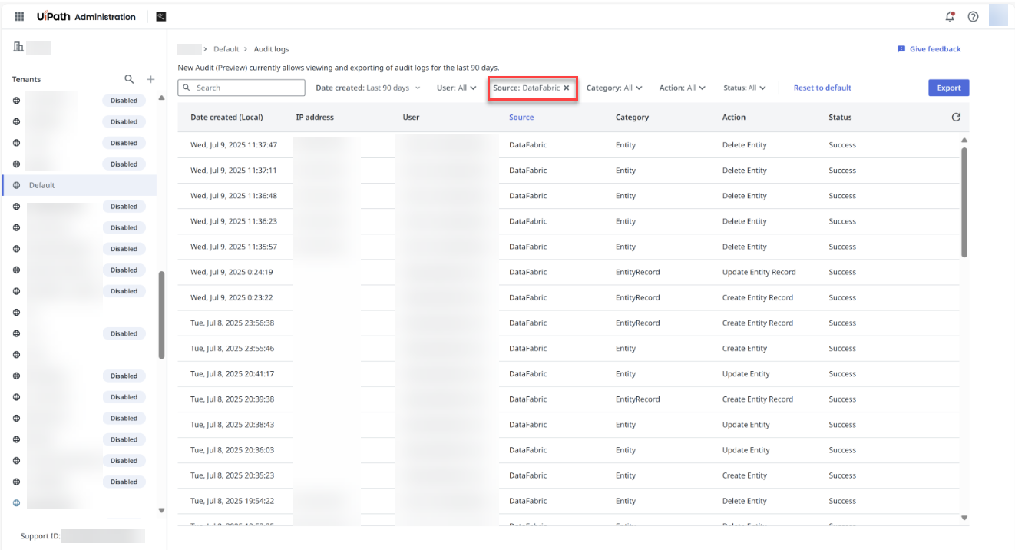Click Update Entity Record action cell
This screenshot has height=550, width=1015.
(x=759, y=272)
